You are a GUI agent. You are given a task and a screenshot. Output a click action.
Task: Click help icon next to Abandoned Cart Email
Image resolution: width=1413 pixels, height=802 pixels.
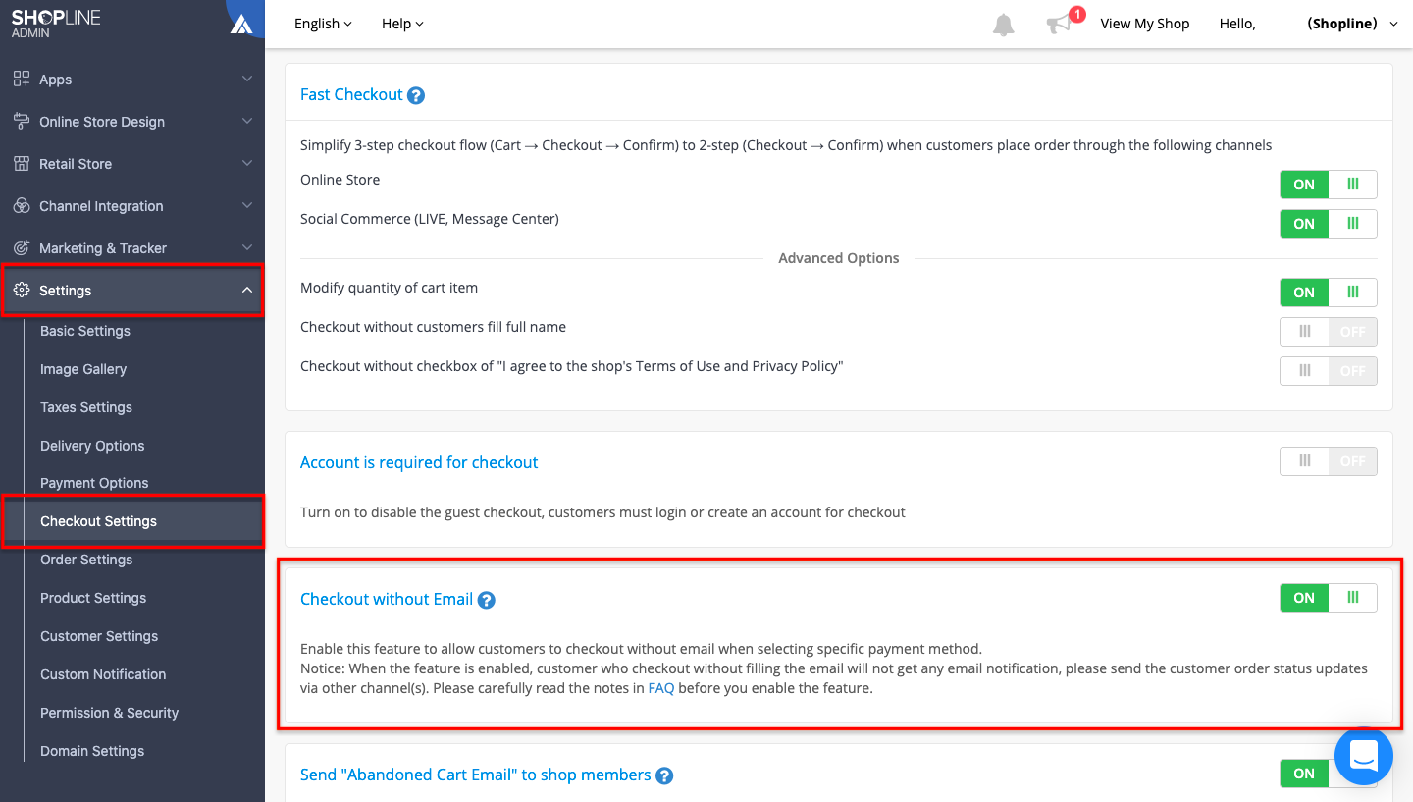664,775
